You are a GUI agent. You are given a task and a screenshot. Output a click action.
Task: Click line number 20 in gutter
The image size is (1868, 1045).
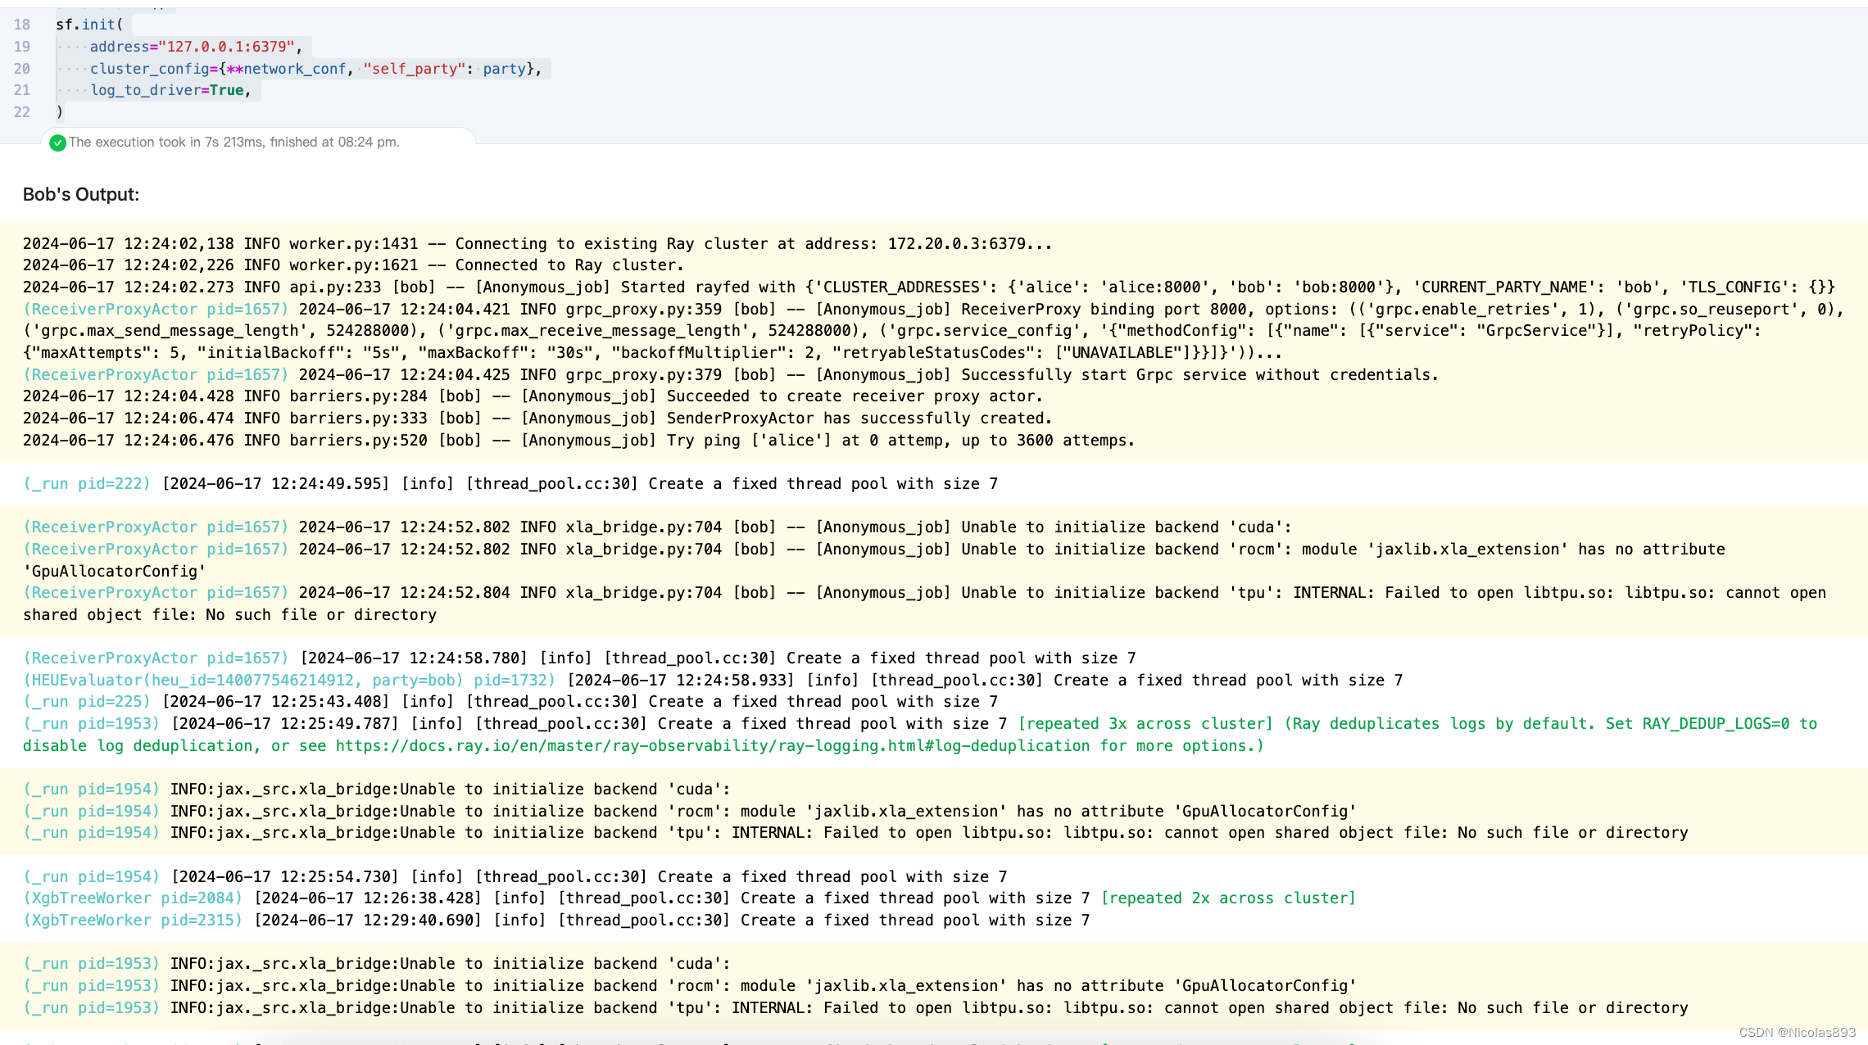point(22,69)
